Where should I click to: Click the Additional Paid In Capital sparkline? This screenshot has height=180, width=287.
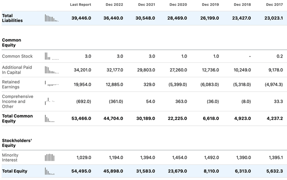pyautogui.click(x=52, y=70)
